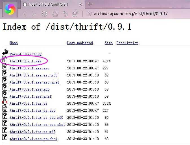Click unknown-file icon beside thrift-0.9.1.tar.gz.asc.sha1
Viewport: 190px width, 145px height.
5,123
